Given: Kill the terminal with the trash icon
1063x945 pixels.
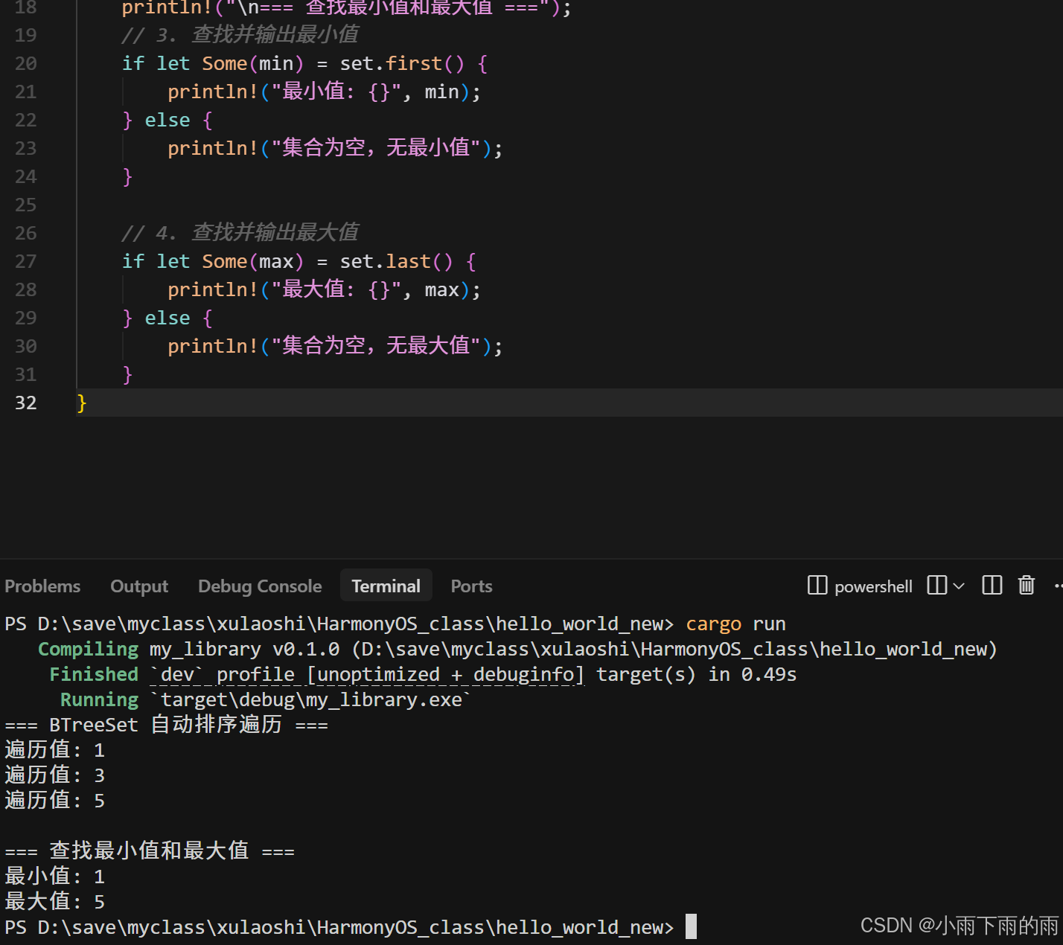Looking at the screenshot, I should point(1027,586).
